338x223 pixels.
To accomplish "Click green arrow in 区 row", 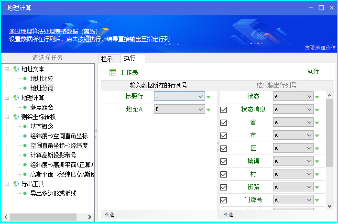I will pyautogui.click(x=317, y=149).
